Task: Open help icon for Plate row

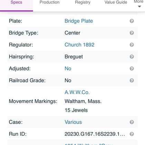Action: pyautogui.click(x=132, y=21)
